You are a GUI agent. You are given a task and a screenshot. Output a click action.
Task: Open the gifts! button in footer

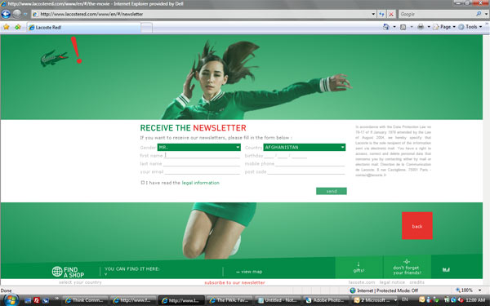(x=359, y=268)
